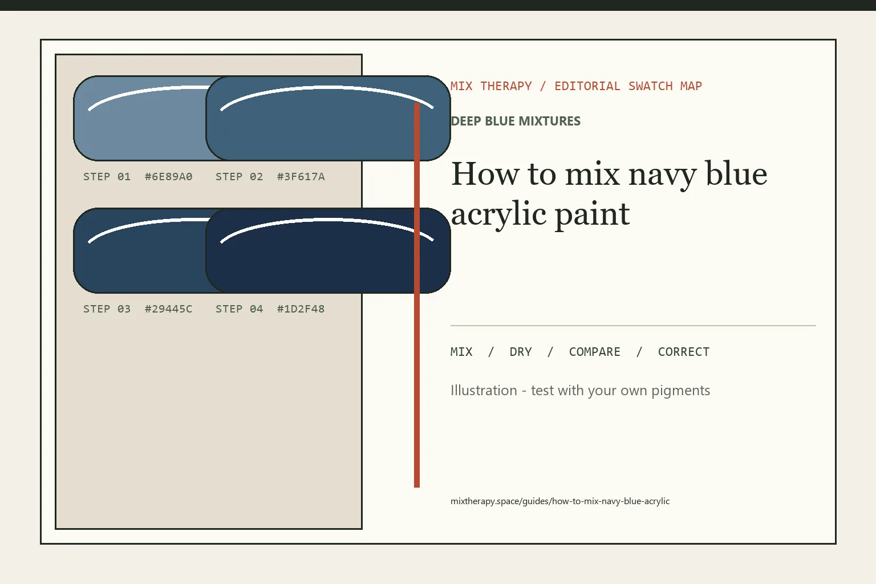Click the word MIX in the step line
876x584 pixels.
pyautogui.click(x=461, y=352)
